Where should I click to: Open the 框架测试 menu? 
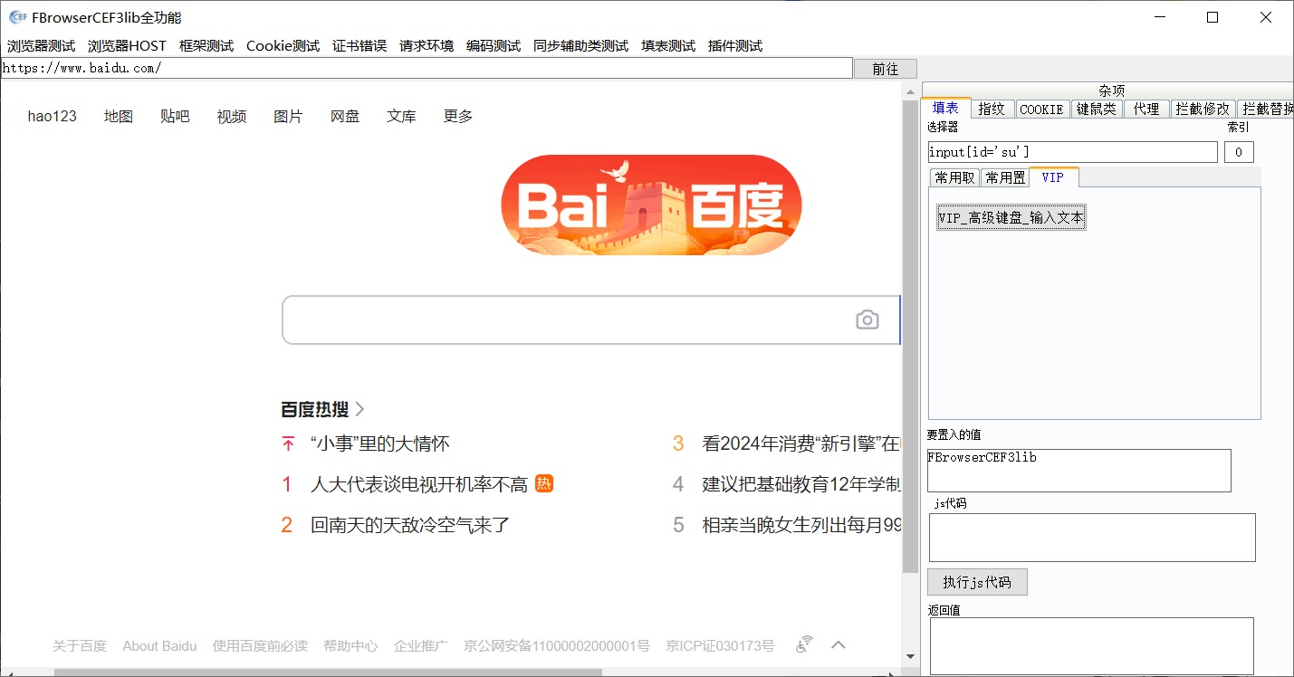(x=206, y=46)
